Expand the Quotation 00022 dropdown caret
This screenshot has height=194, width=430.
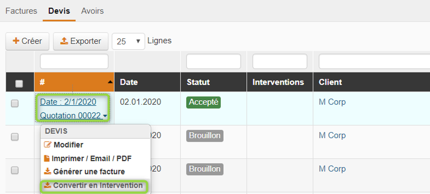point(105,116)
